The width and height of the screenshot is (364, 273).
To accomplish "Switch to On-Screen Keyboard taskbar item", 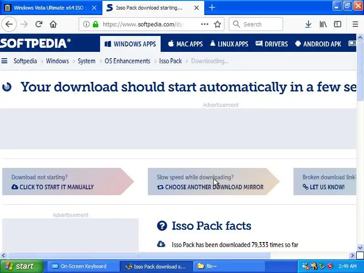I will click(83, 266).
